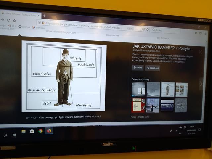Click the Prześlij opinię feedback link
The height and width of the screenshot is (159, 212).
[144, 117]
